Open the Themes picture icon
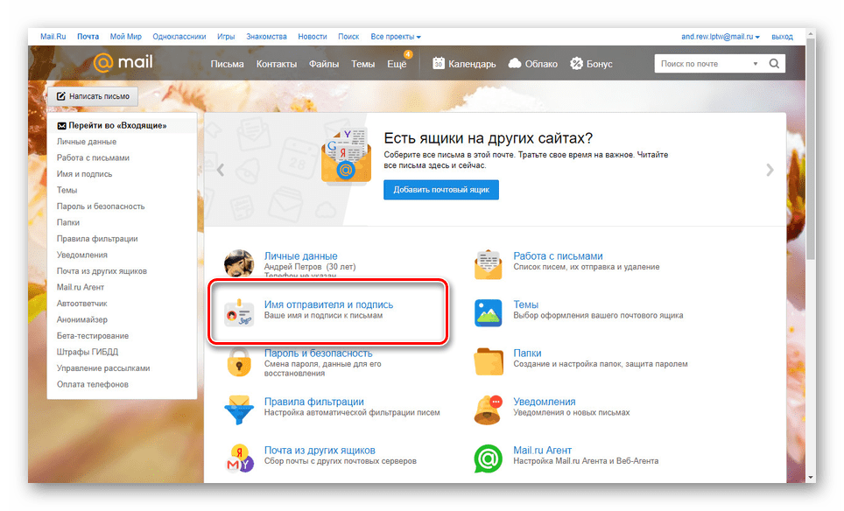844x511 pixels. coord(489,311)
